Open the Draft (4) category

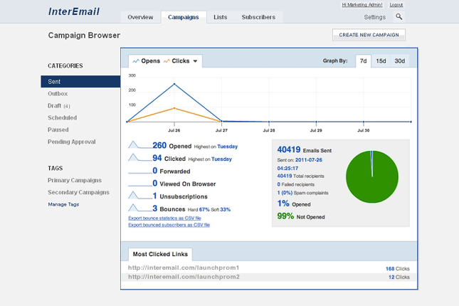click(59, 106)
